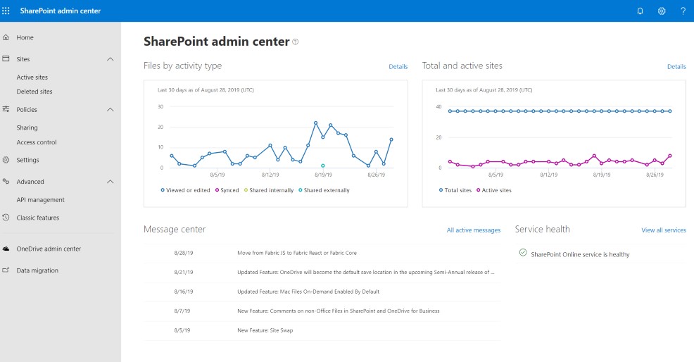694x362 pixels.
Task: Collapse the Policies section chevron
Action: tap(111, 109)
